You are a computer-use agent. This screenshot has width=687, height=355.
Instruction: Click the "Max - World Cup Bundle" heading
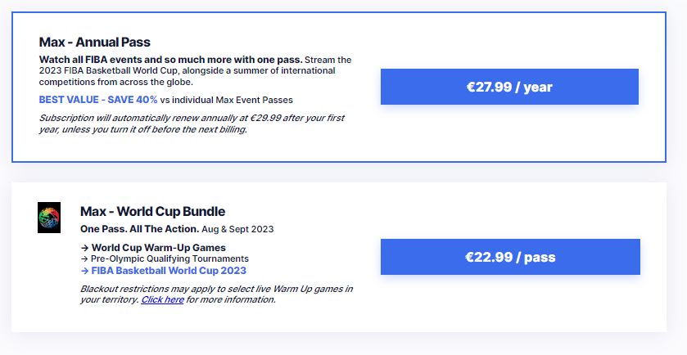pos(152,211)
